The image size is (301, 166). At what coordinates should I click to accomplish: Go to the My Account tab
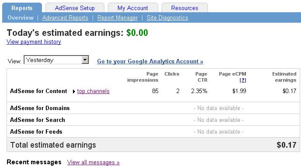(133, 8)
